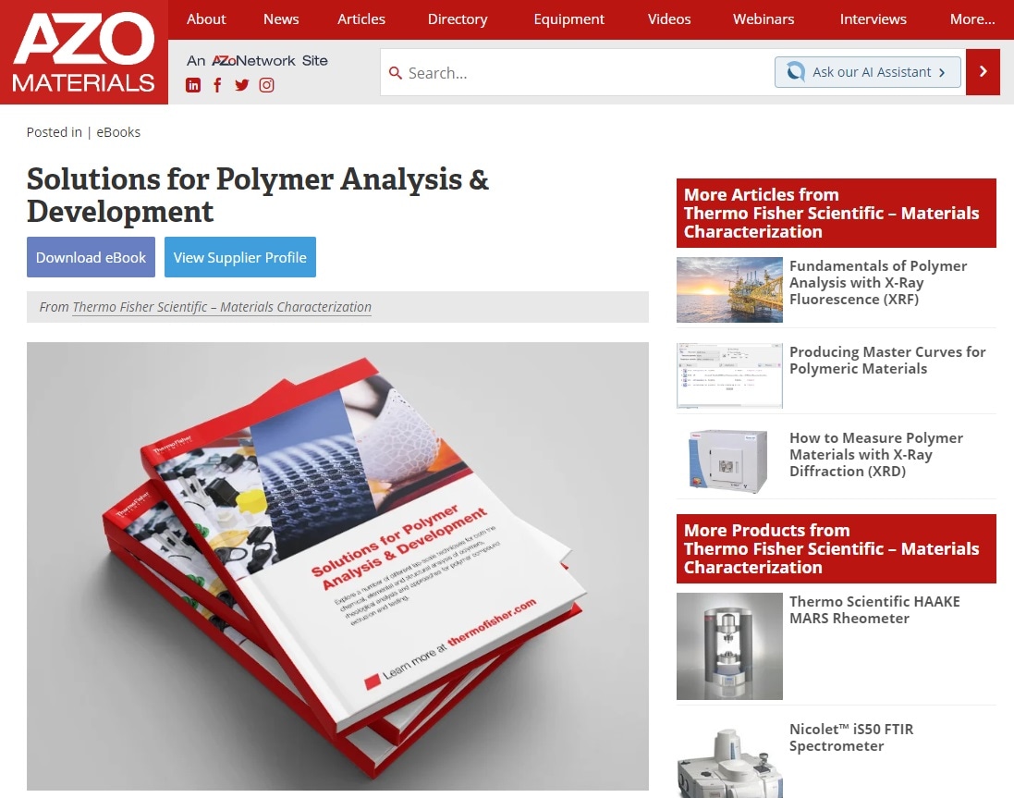
Task: Click the Solutions for Polymer Analysis & Development title
Action: (257, 195)
